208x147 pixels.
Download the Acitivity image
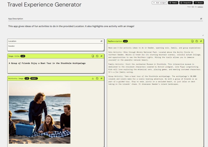pyautogui.click(x=93, y=78)
